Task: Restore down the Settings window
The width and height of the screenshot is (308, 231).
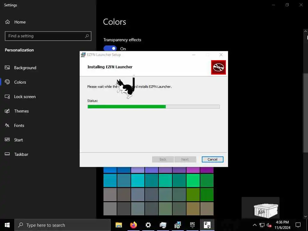Action: (287, 5)
